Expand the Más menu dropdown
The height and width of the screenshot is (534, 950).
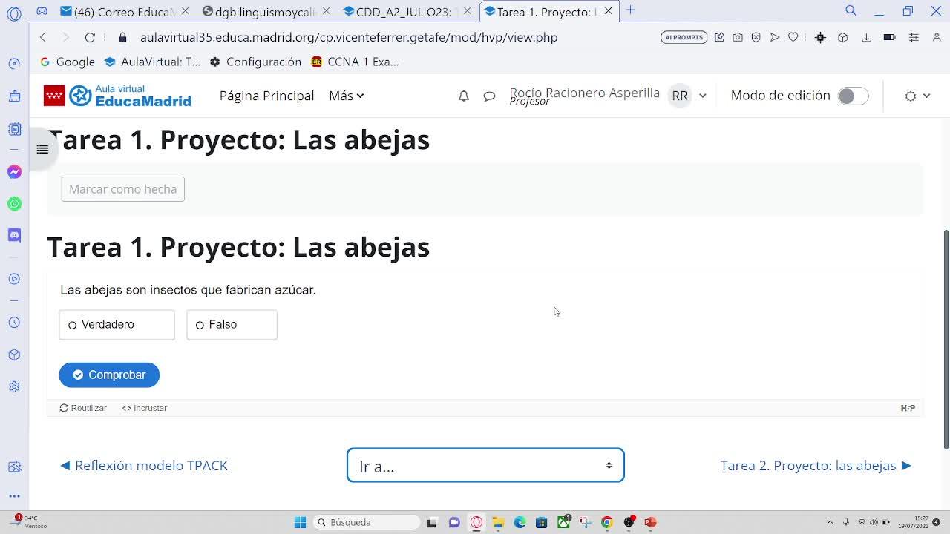tap(346, 96)
